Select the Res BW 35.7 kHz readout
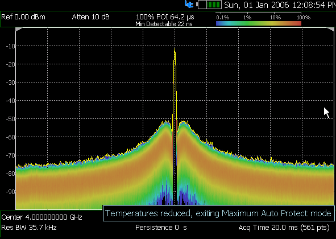 click(x=29, y=228)
